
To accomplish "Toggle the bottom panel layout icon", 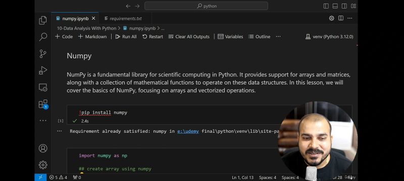I will point(335,6).
